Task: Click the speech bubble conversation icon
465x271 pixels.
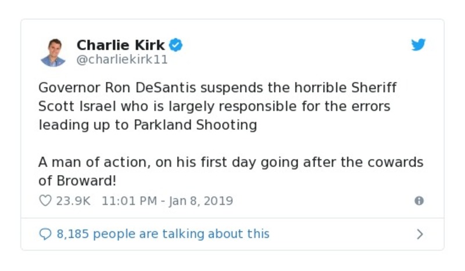Action: pyautogui.click(x=45, y=234)
